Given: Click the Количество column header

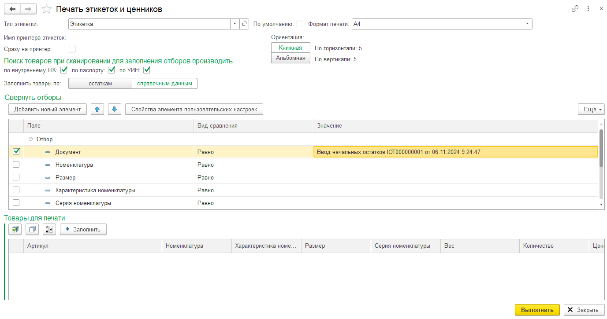Looking at the screenshot, I should (x=554, y=246).
